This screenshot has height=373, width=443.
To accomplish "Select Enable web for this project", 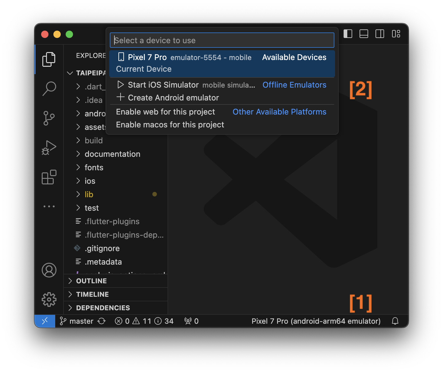I will [222, 112].
